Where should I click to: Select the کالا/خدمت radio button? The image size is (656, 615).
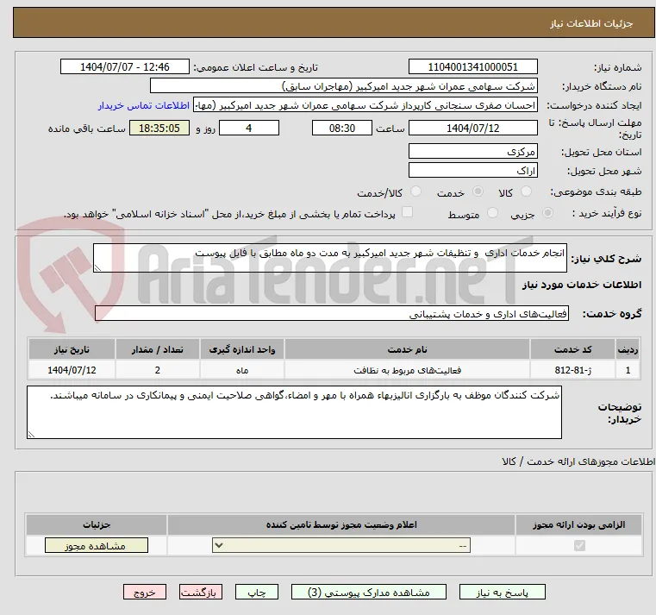pyautogui.click(x=415, y=191)
